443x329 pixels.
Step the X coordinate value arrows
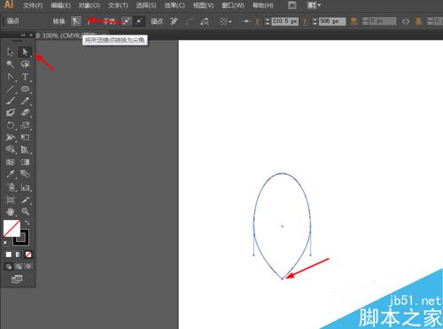267,21
